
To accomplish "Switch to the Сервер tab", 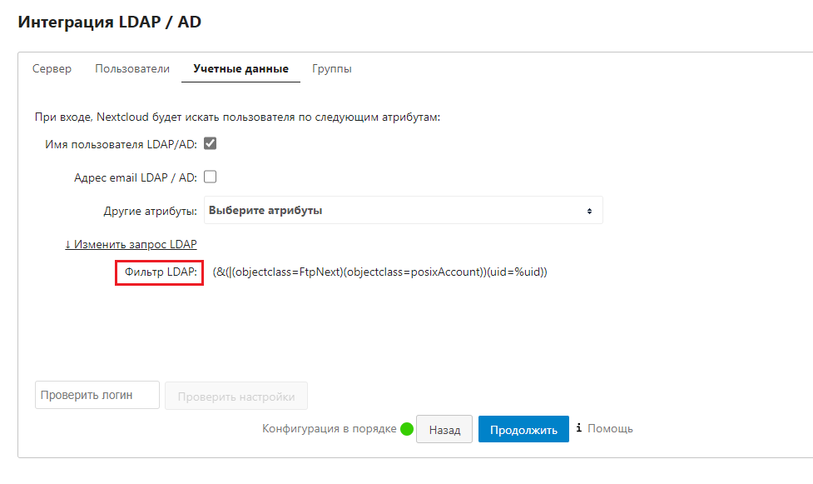I will [52, 69].
